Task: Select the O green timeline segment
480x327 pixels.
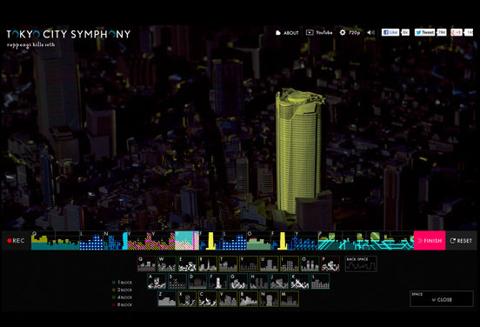Action: [258, 240]
